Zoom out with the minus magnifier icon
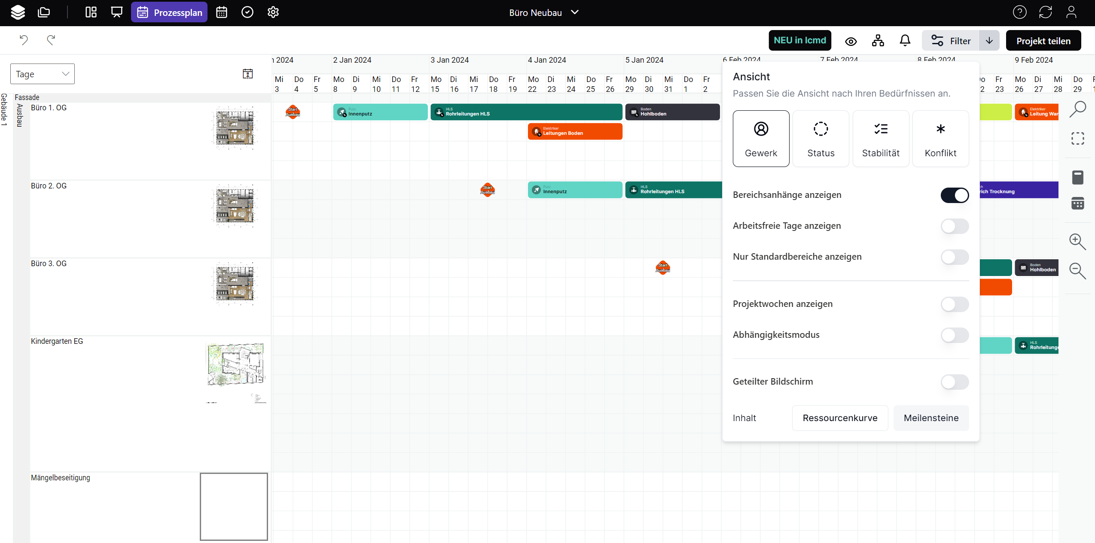The image size is (1095, 543). [1077, 271]
